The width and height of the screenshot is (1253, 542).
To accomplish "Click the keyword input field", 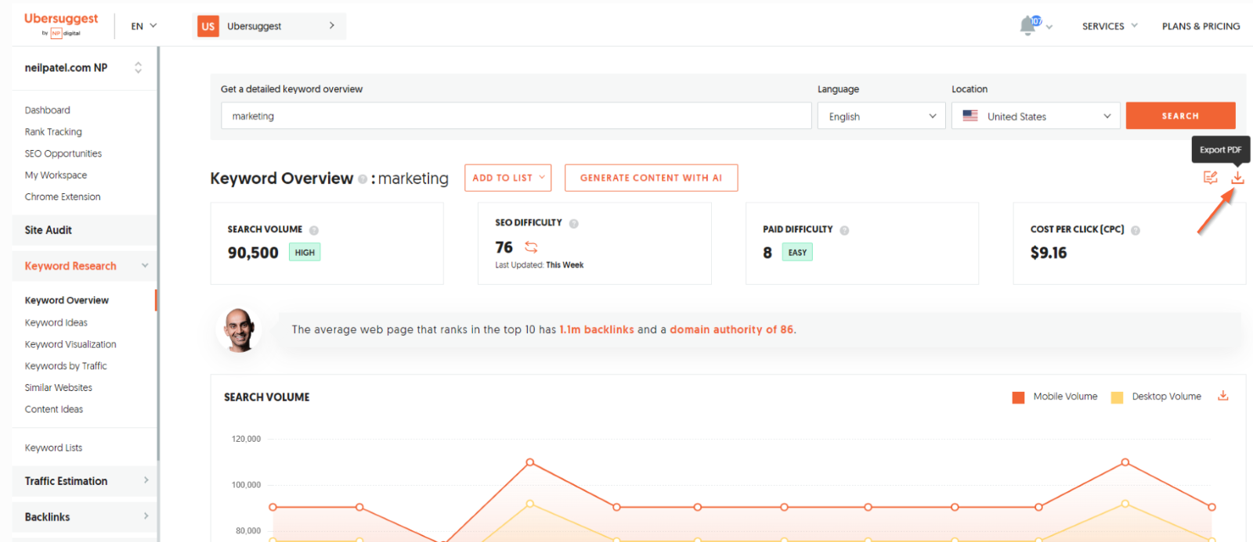I will (516, 116).
